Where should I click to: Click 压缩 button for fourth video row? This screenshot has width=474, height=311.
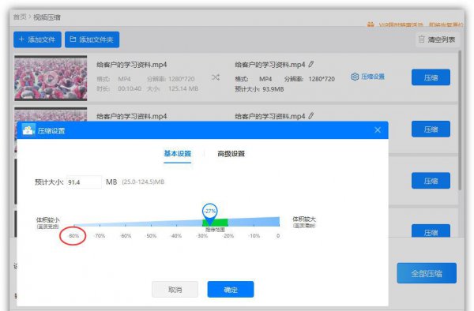pyautogui.click(x=431, y=231)
